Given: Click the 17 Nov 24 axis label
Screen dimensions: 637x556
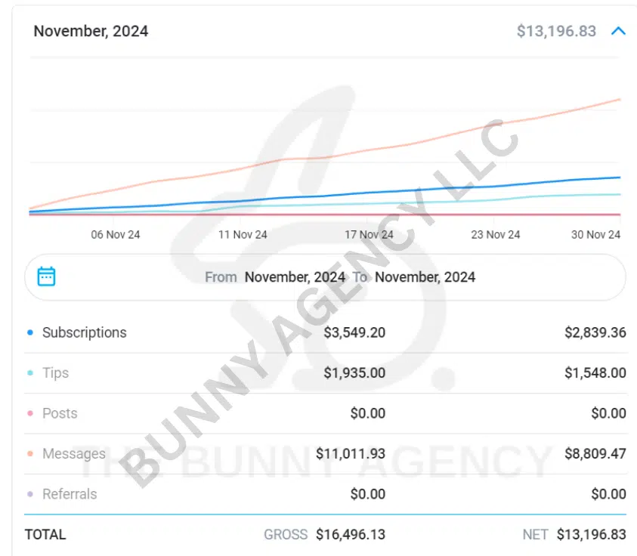Looking at the screenshot, I should 369,234.
